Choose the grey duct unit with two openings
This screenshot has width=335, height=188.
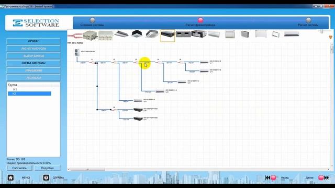(183, 34)
